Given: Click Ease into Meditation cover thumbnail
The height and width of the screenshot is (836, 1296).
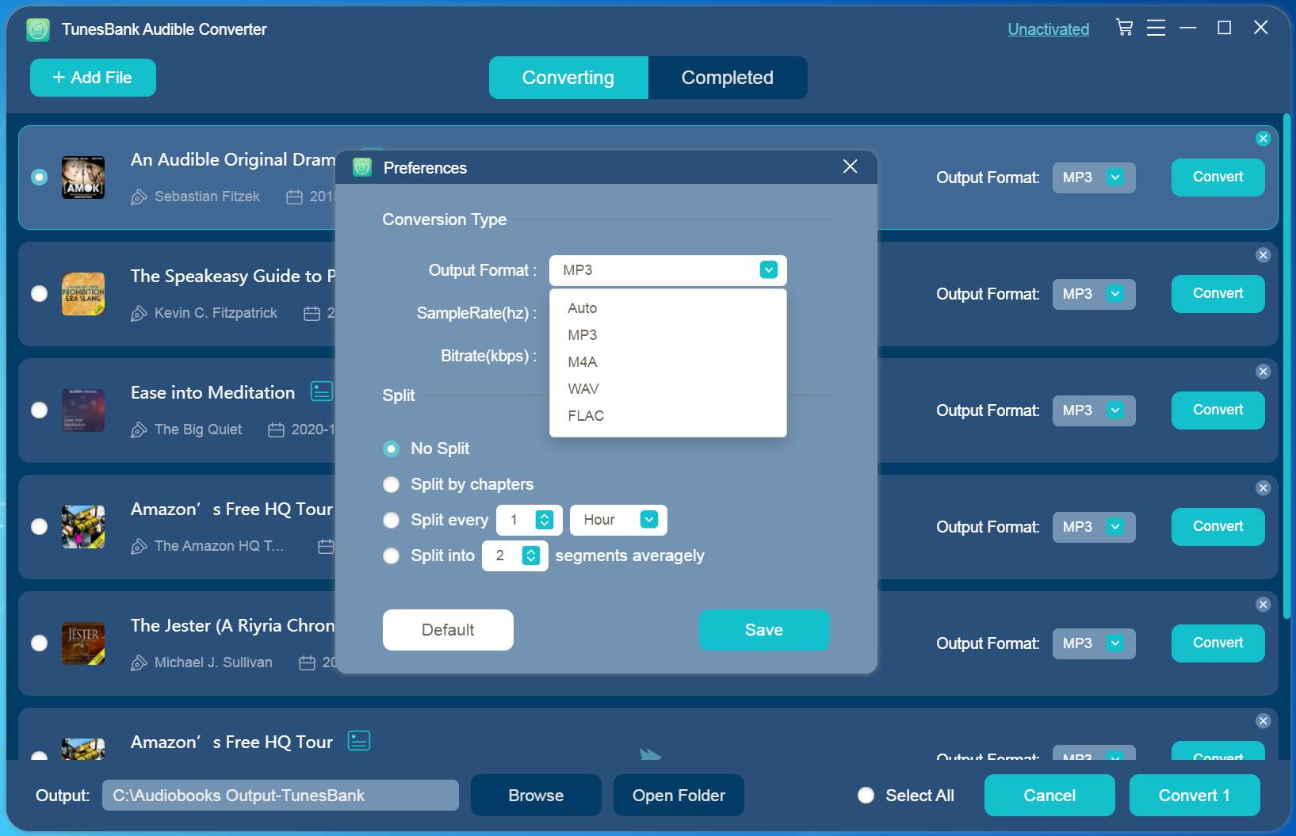Looking at the screenshot, I should pos(83,410).
